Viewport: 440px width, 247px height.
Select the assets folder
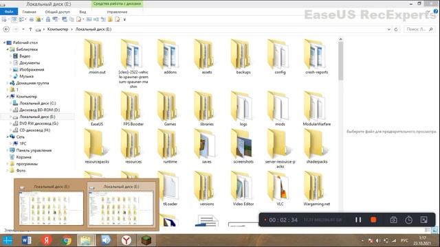click(206, 57)
